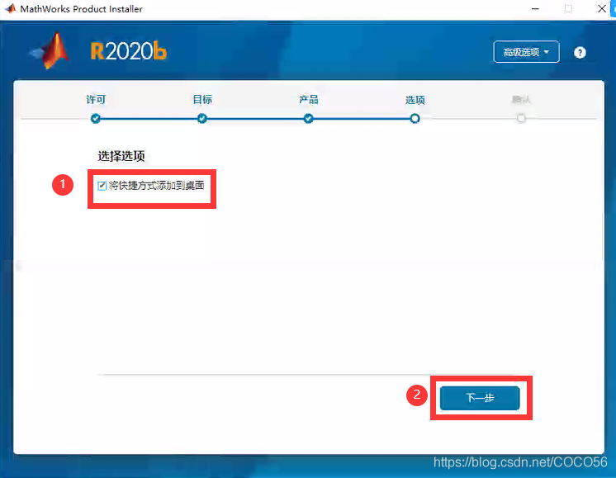Click the greyed final step circle
Viewport: 616px width, 478px height.
coord(521,118)
